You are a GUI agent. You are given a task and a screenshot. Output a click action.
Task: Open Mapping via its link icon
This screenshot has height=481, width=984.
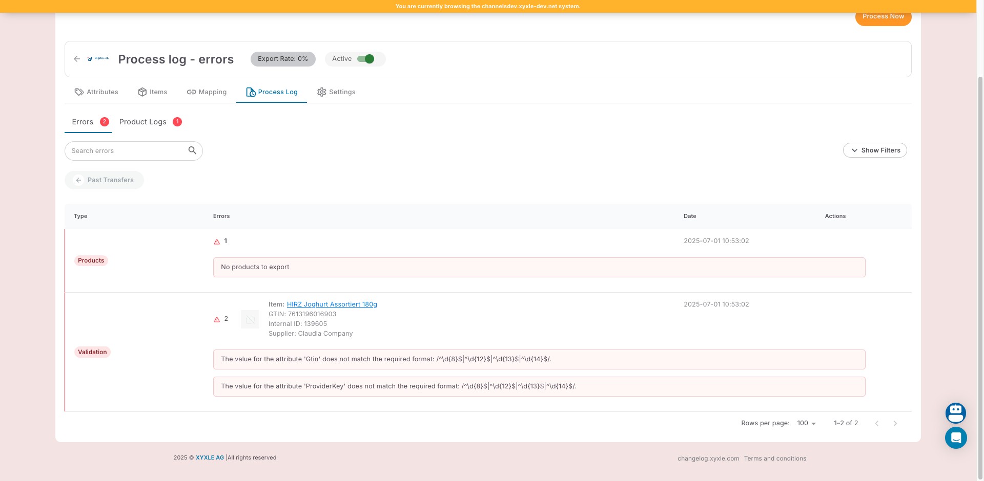[x=192, y=92]
